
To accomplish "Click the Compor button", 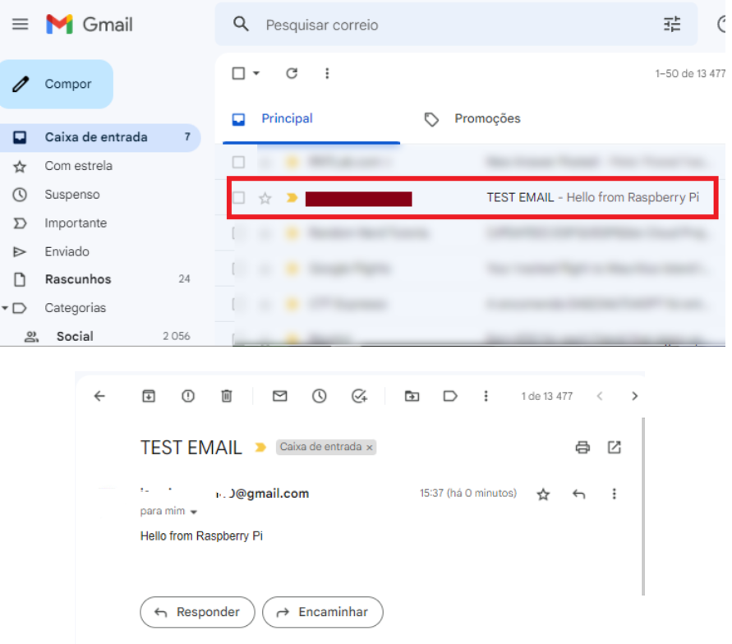I will coord(57,84).
